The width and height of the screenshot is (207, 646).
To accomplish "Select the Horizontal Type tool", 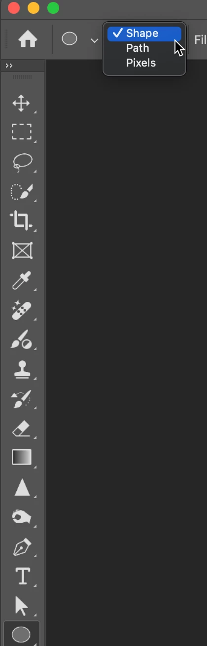I will tap(22, 576).
